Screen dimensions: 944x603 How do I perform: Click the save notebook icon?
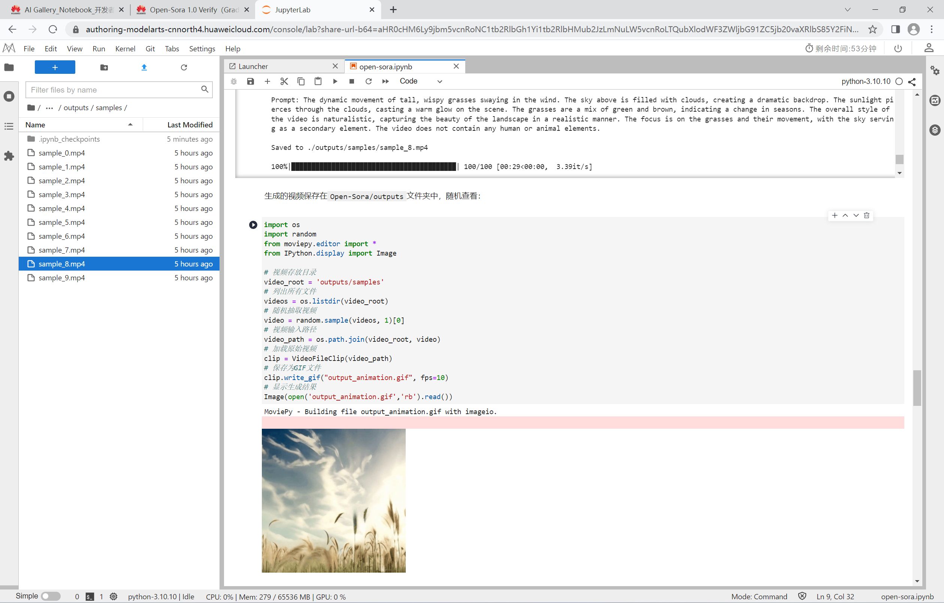pyautogui.click(x=251, y=81)
